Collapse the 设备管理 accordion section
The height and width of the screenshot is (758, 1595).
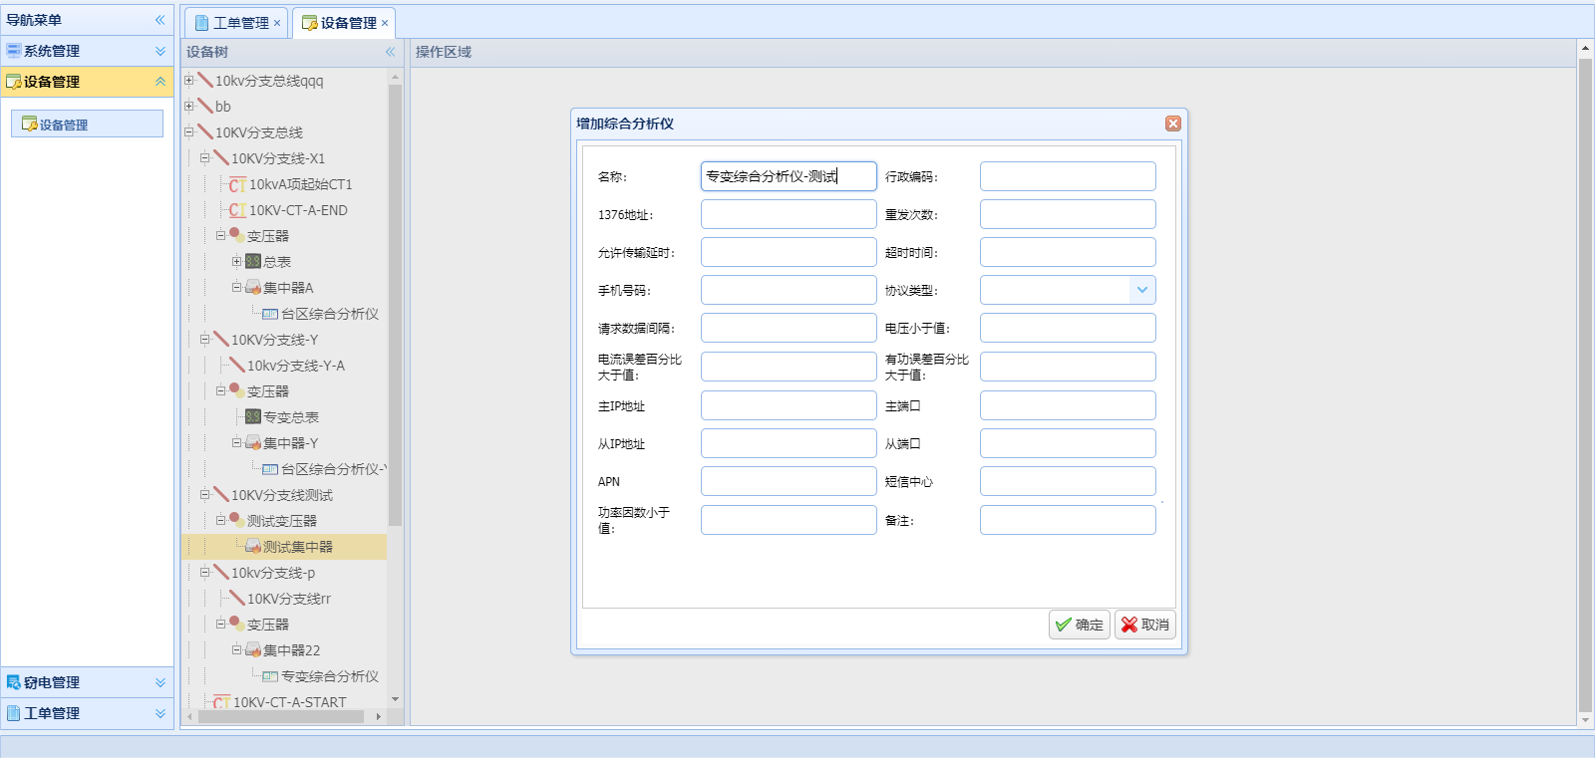tap(160, 82)
